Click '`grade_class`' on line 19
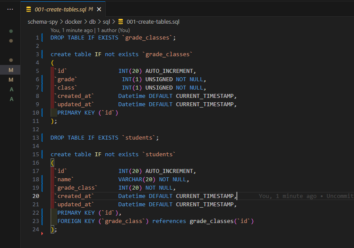 (76, 188)
